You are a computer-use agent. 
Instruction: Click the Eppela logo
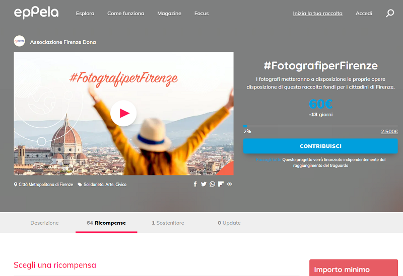point(36,13)
